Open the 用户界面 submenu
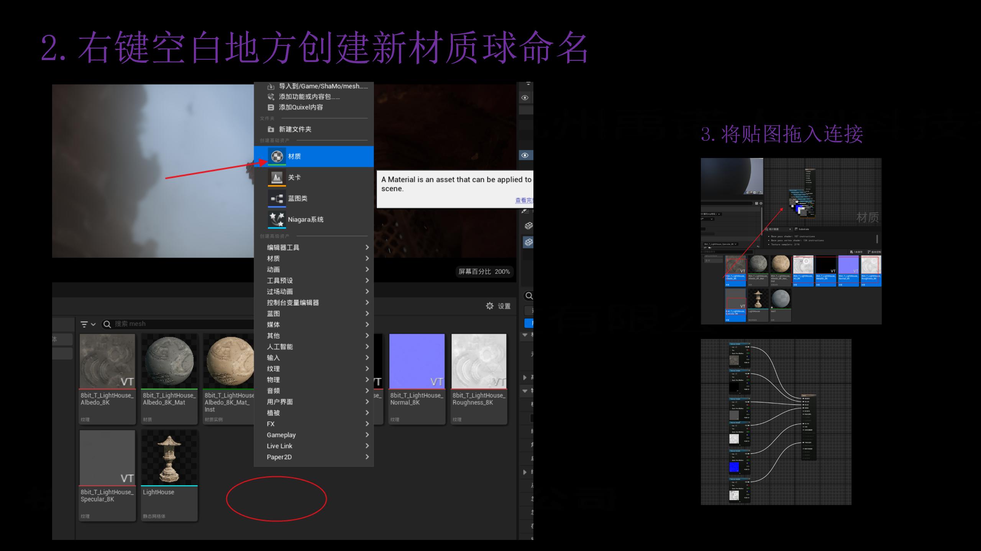This screenshot has height=551, width=981. [313, 402]
